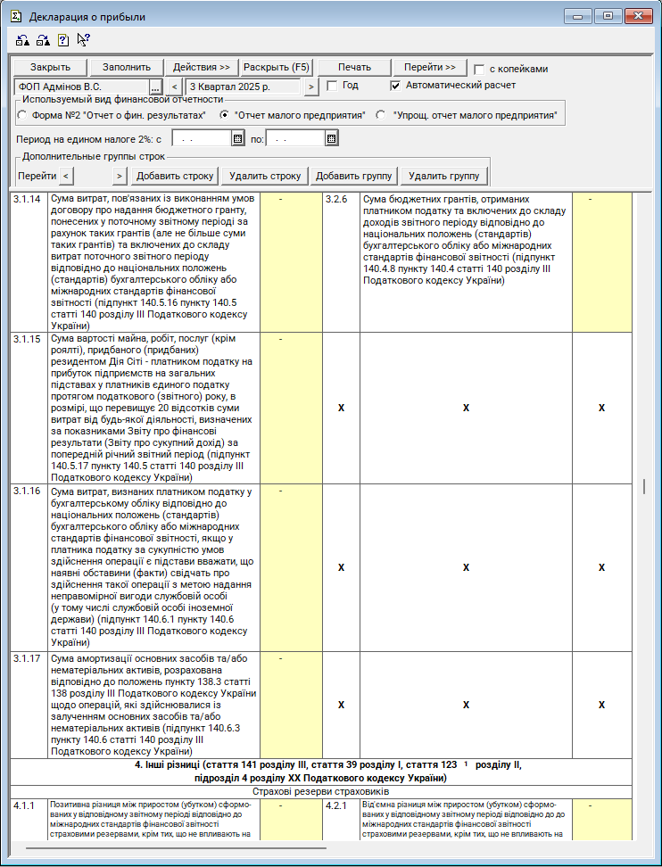
Task: Uncheck 'Автоматический расчет' checkbox
Action: 396,86
